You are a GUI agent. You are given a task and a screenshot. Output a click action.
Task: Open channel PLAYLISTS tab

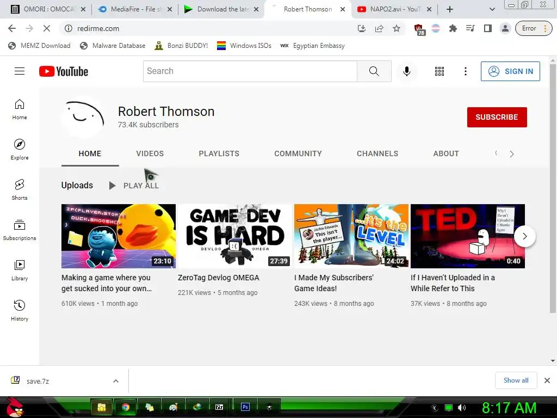click(x=219, y=153)
